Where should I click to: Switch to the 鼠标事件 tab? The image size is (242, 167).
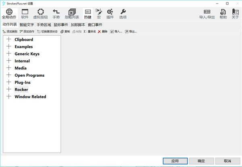[61, 25]
